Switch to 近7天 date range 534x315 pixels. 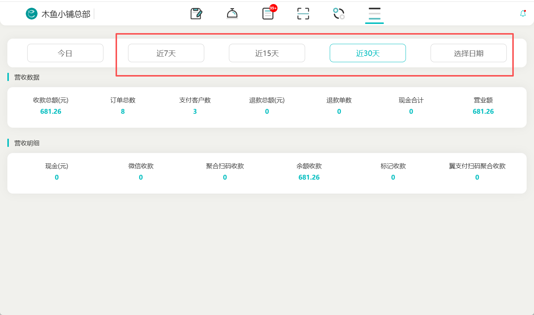click(x=166, y=53)
